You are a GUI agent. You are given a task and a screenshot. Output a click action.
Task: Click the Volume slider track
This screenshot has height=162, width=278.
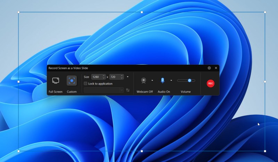click(x=186, y=81)
